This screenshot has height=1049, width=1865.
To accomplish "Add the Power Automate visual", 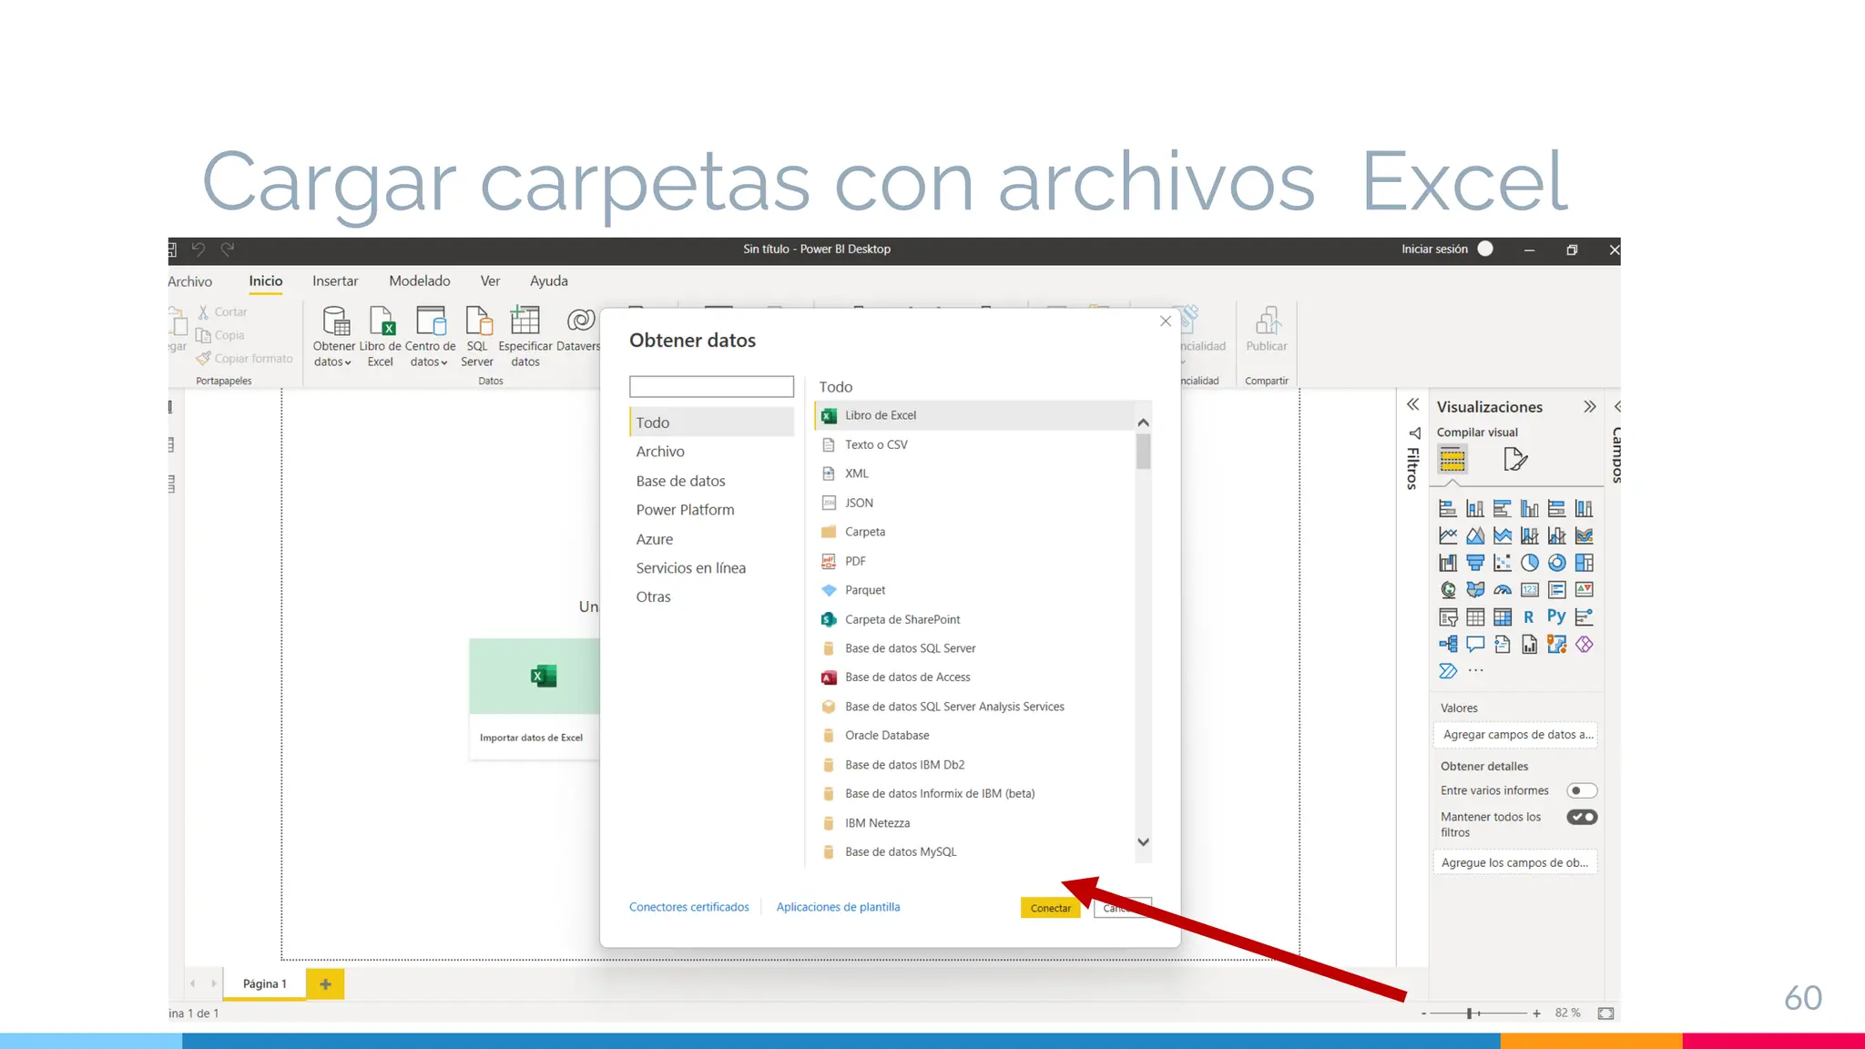I will pyautogui.click(x=1448, y=671).
